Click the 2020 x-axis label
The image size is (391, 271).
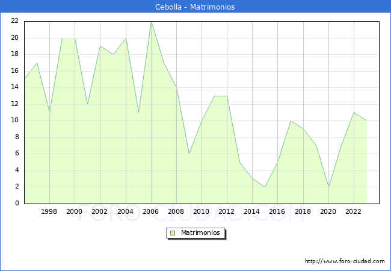point(328,211)
